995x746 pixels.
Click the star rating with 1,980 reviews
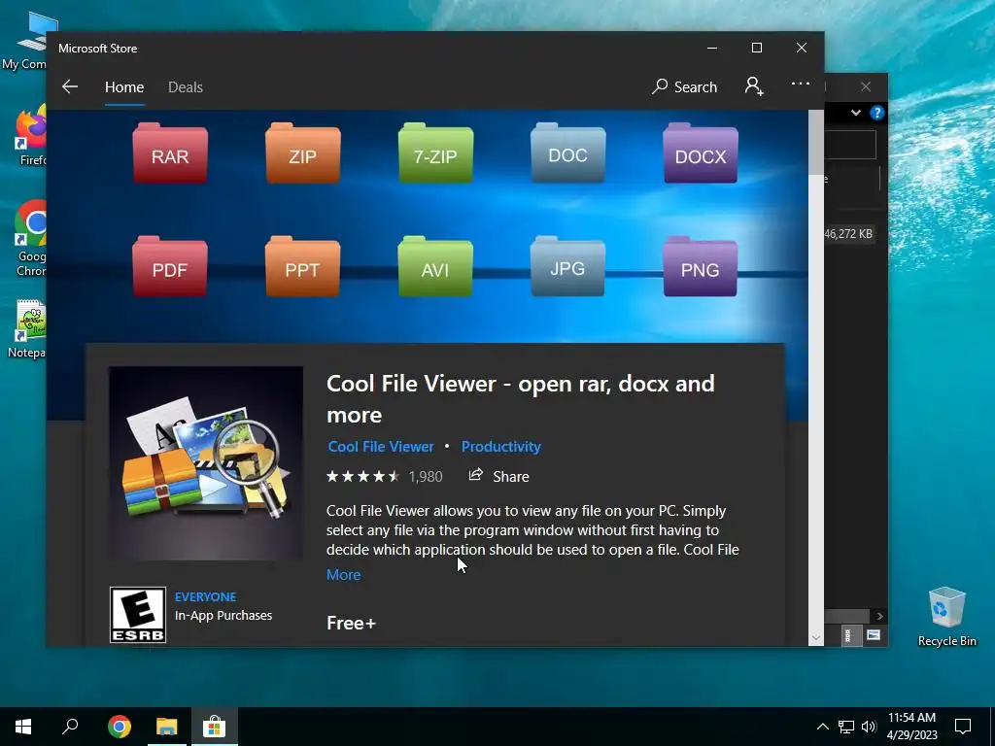click(x=385, y=476)
